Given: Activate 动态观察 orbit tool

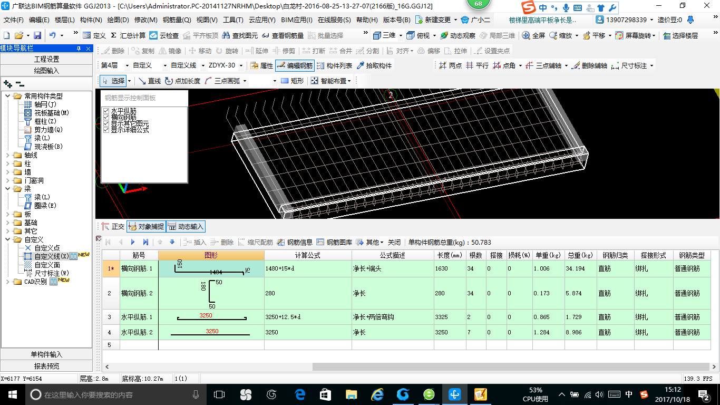Looking at the screenshot, I should [458, 35].
